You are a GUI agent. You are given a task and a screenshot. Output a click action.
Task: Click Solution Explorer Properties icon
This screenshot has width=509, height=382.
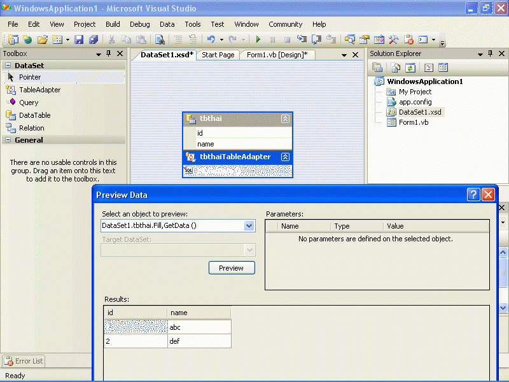(x=377, y=67)
